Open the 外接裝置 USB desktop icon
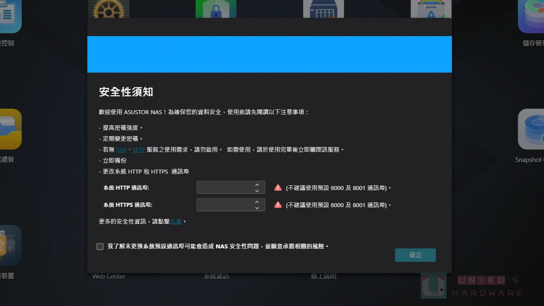The height and width of the screenshot is (306, 544). [x=11, y=245]
